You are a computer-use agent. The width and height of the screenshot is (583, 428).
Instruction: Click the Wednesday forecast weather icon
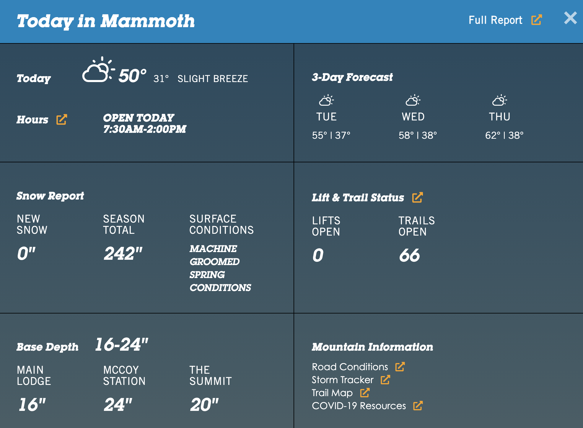[x=413, y=100]
